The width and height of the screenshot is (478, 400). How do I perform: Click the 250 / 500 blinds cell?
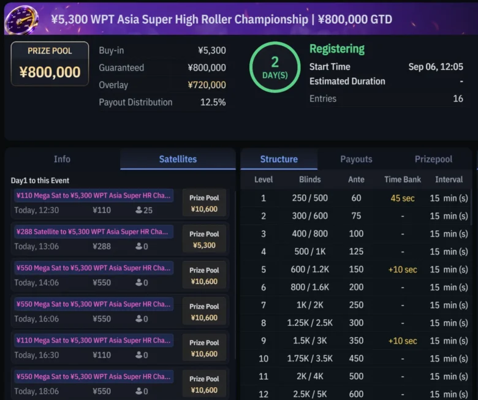(309, 198)
